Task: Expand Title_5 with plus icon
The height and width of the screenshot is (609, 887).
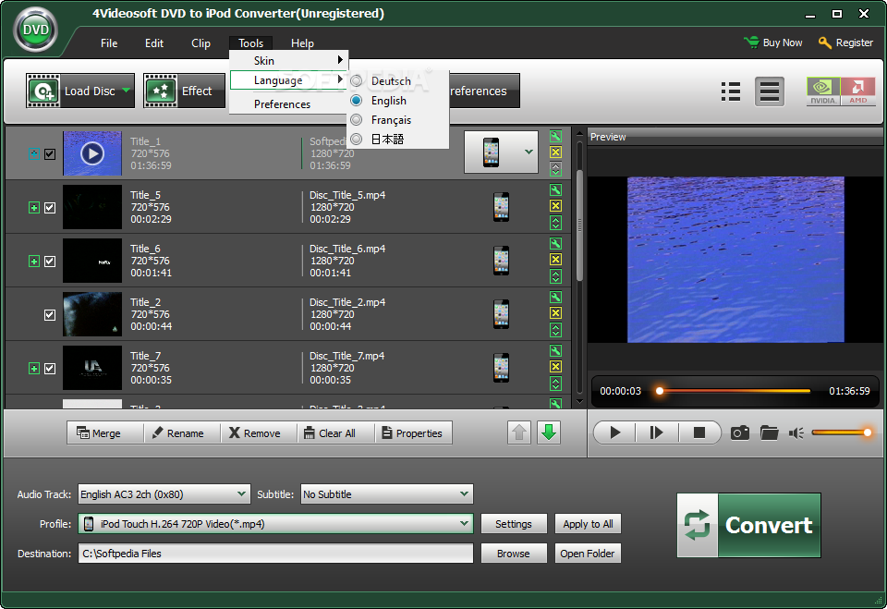Action: click(34, 208)
